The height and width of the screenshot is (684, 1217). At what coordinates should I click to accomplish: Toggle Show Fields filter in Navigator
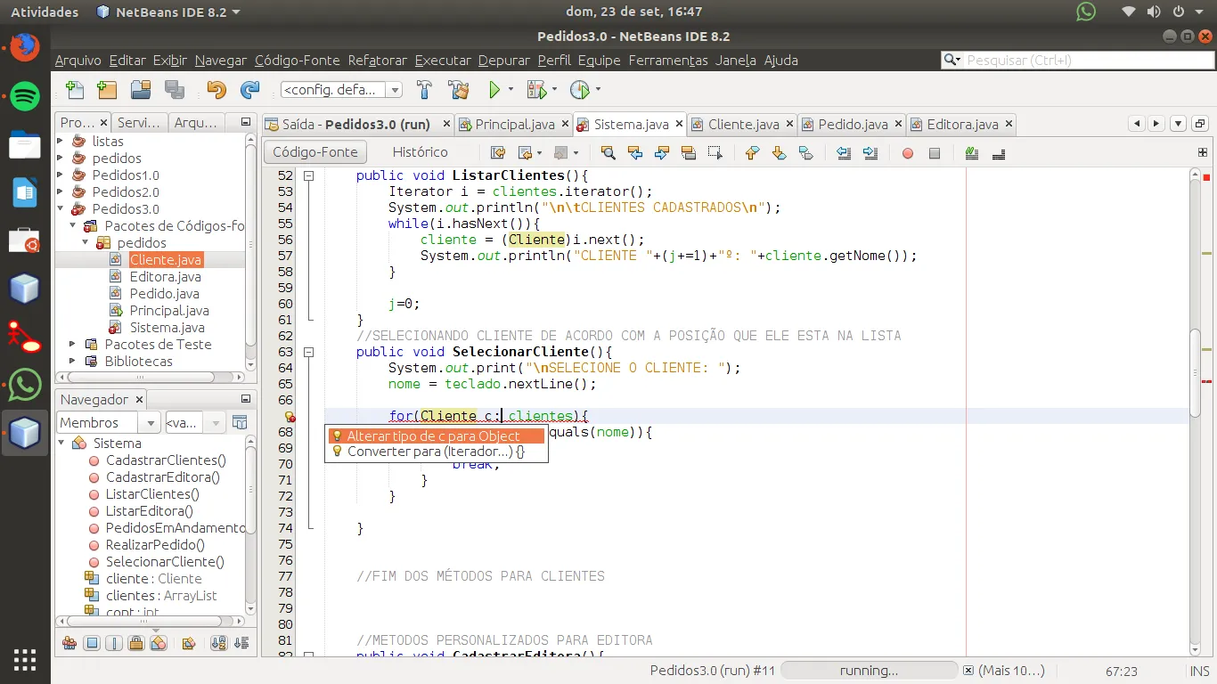[91, 643]
